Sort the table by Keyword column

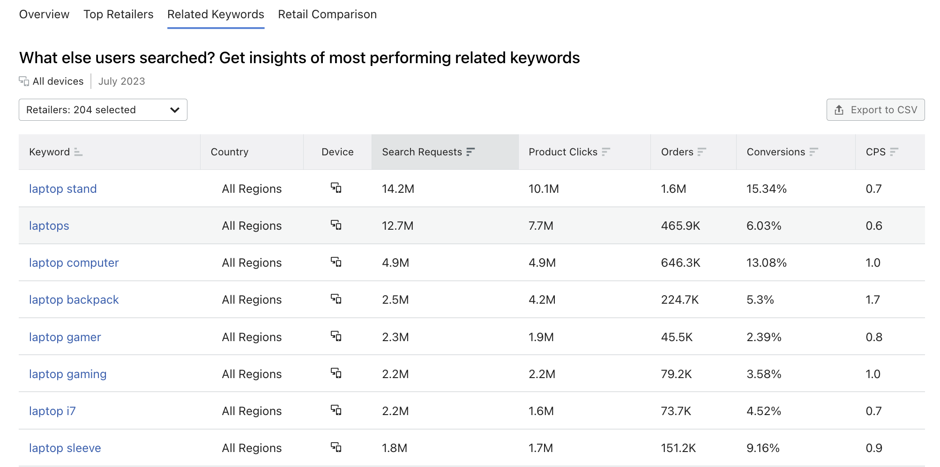78,152
